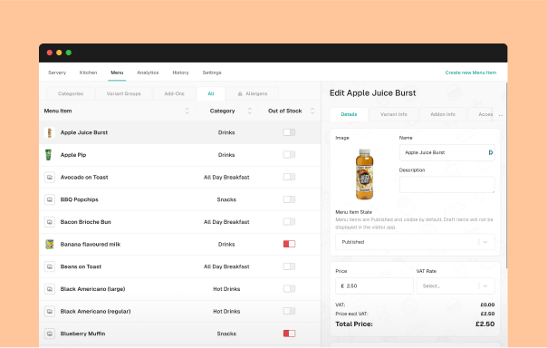Click the BBQ Popchips placeholder image icon
Screen dimensions: 547x348
coord(50,199)
